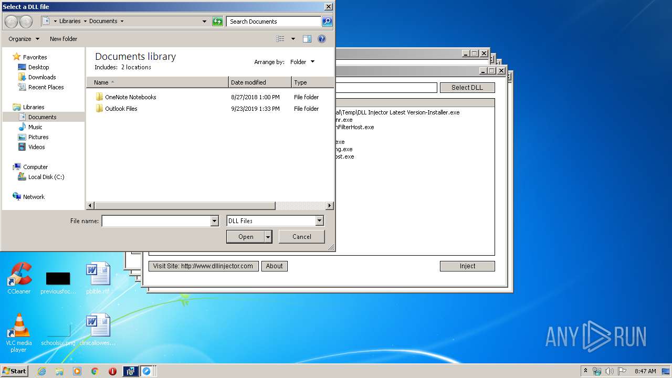This screenshot has height=378, width=672.
Task: Sort by the Date modified column
Action: [260, 82]
